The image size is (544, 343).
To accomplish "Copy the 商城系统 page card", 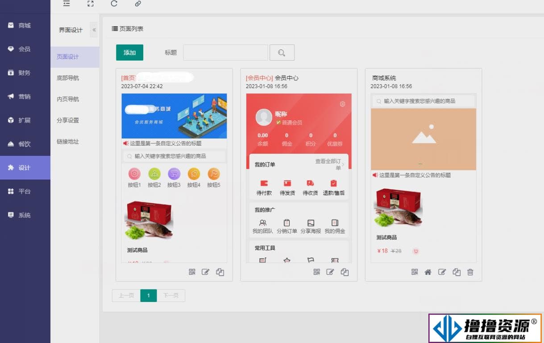I will tap(456, 272).
